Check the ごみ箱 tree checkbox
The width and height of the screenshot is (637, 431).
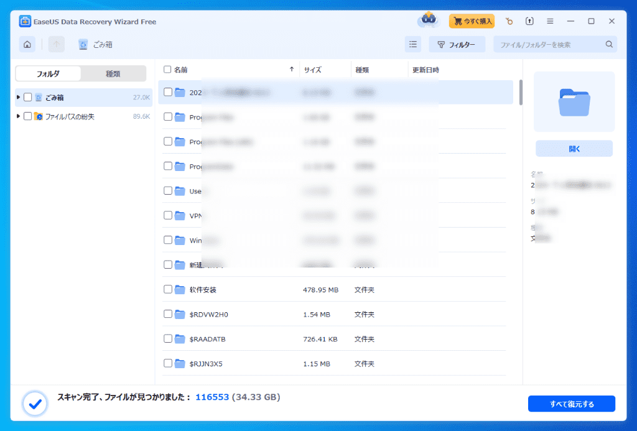coord(27,98)
